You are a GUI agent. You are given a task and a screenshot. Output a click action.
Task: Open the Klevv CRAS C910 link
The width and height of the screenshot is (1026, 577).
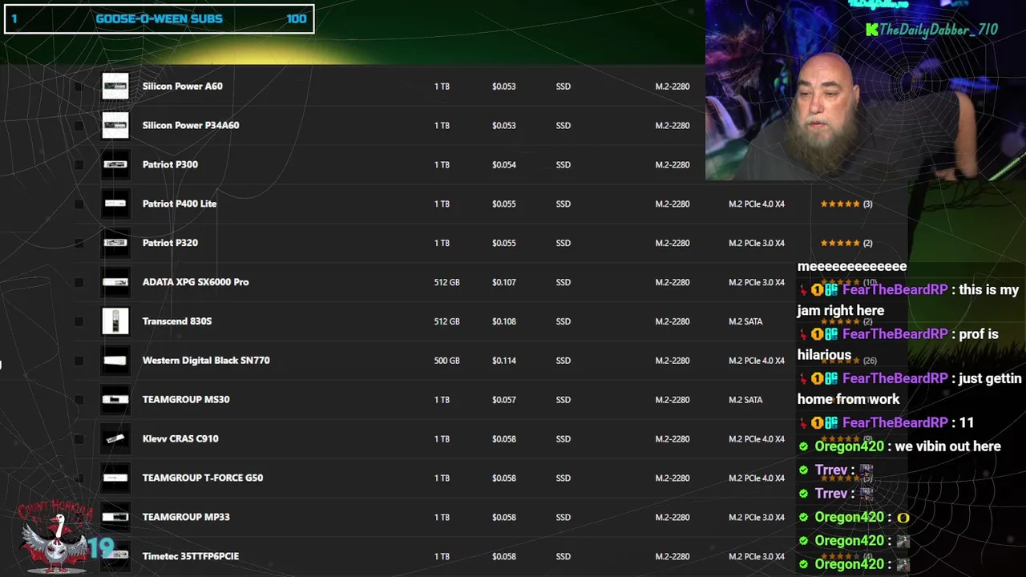(x=180, y=438)
